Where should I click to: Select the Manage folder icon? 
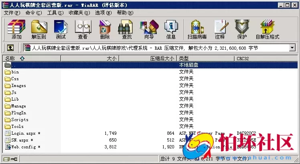point(8,106)
